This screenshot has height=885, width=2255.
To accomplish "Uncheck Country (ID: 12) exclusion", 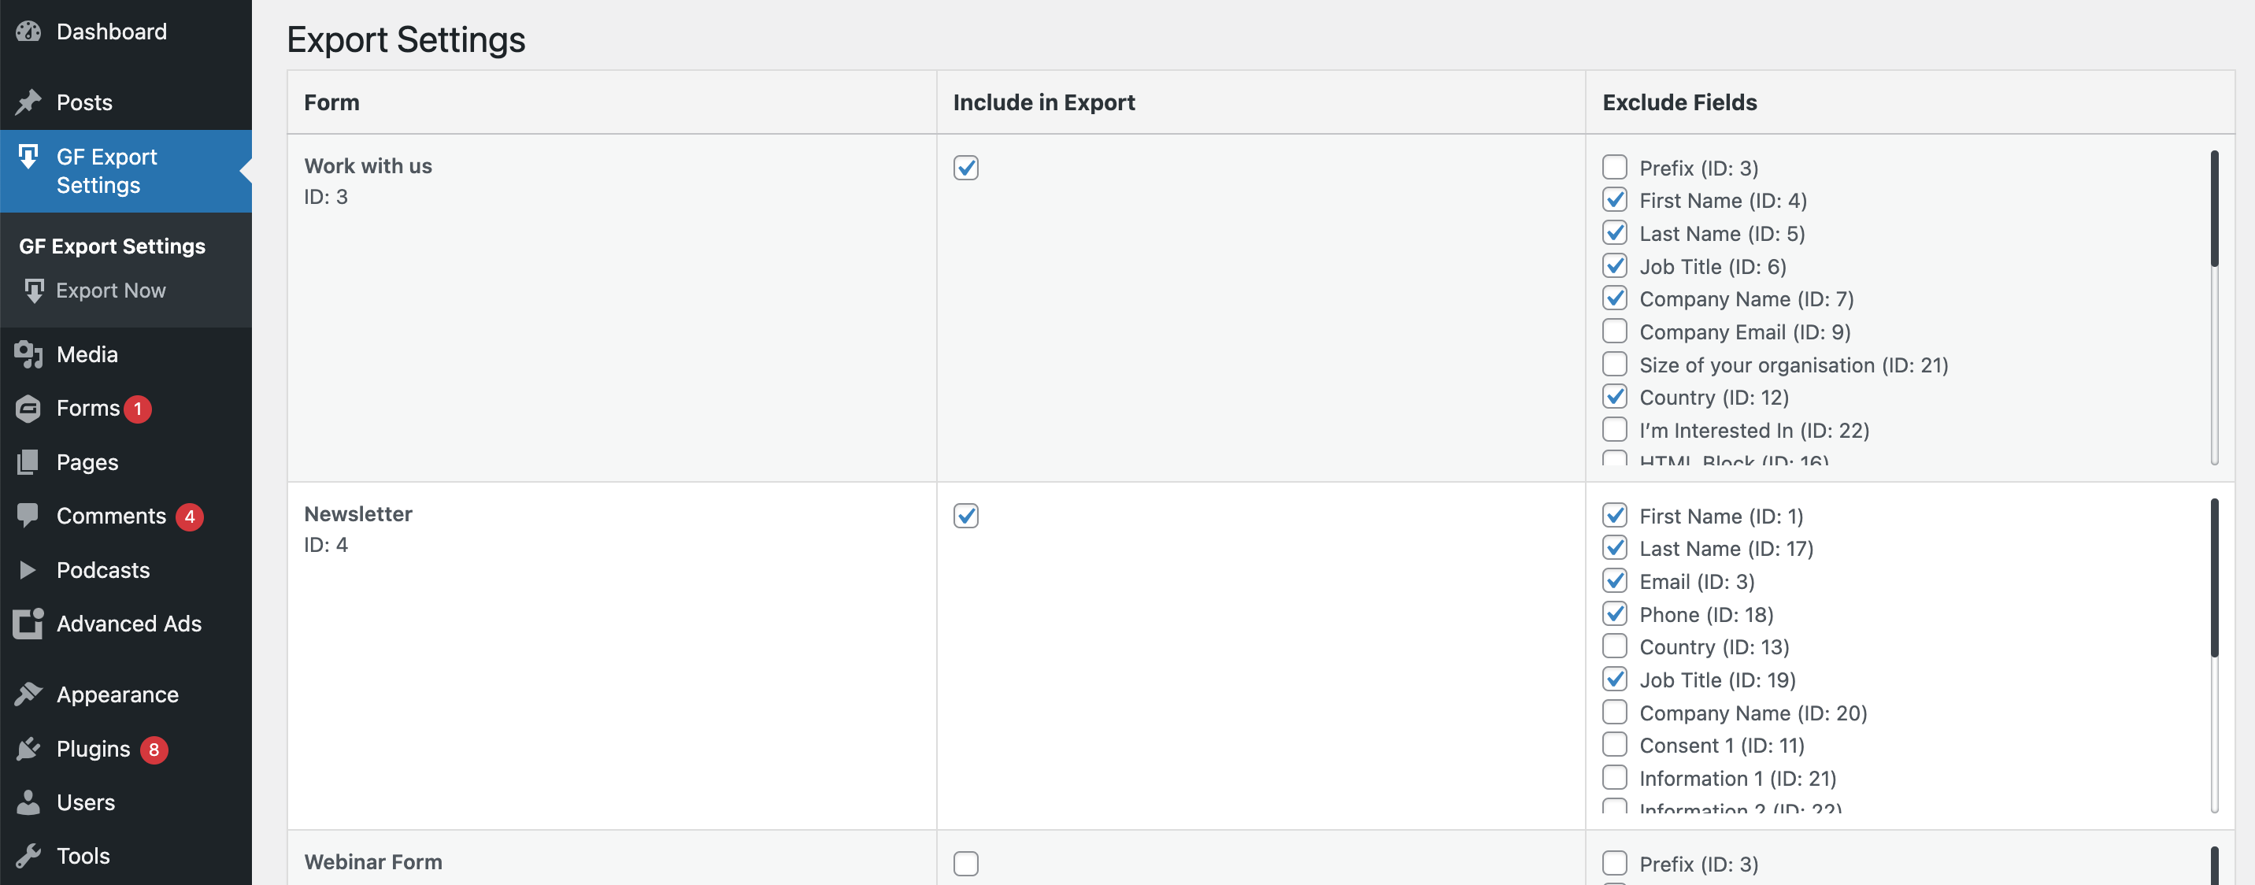I will pyautogui.click(x=1614, y=397).
